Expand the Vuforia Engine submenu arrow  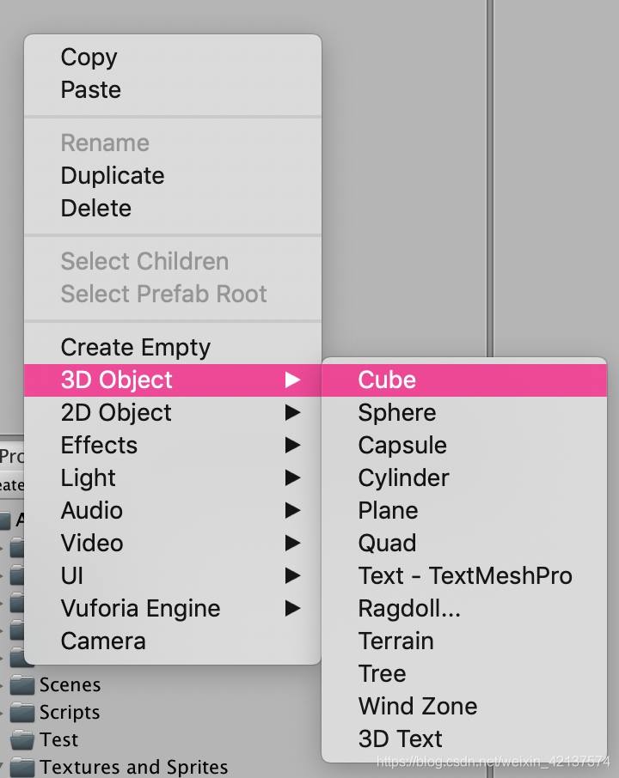[293, 608]
